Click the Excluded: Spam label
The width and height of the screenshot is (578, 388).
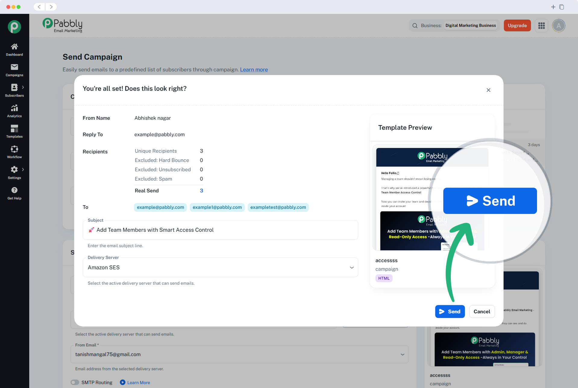153,179
